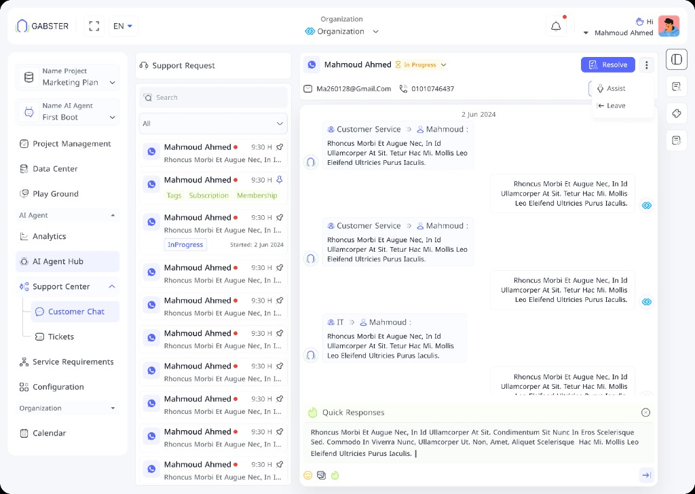Click the robot icon for Name AI Agent
This screenshot has width=695, height=494.
pyautogui.click(x=29, y=112)
